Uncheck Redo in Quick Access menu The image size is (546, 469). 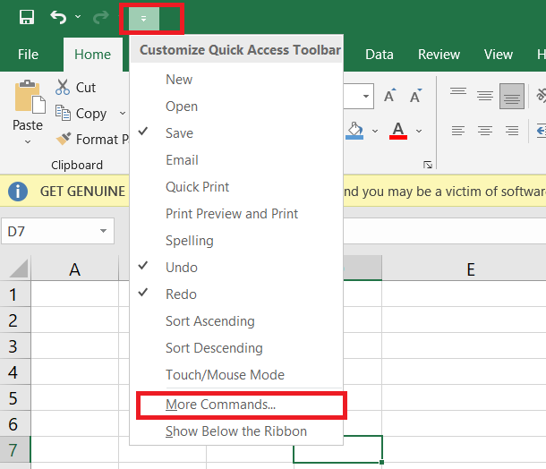point(236,294)
